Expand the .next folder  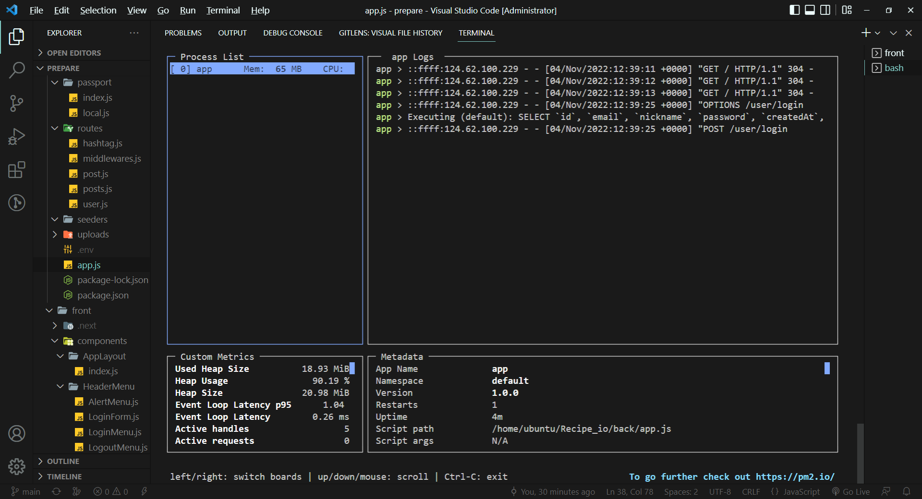click(x=92, y=326)
